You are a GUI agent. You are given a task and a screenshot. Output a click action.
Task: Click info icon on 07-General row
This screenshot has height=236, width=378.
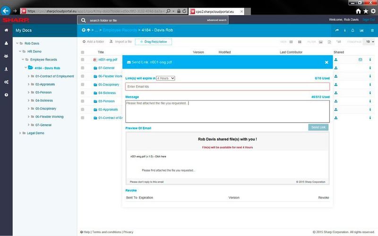pos(370,68)
